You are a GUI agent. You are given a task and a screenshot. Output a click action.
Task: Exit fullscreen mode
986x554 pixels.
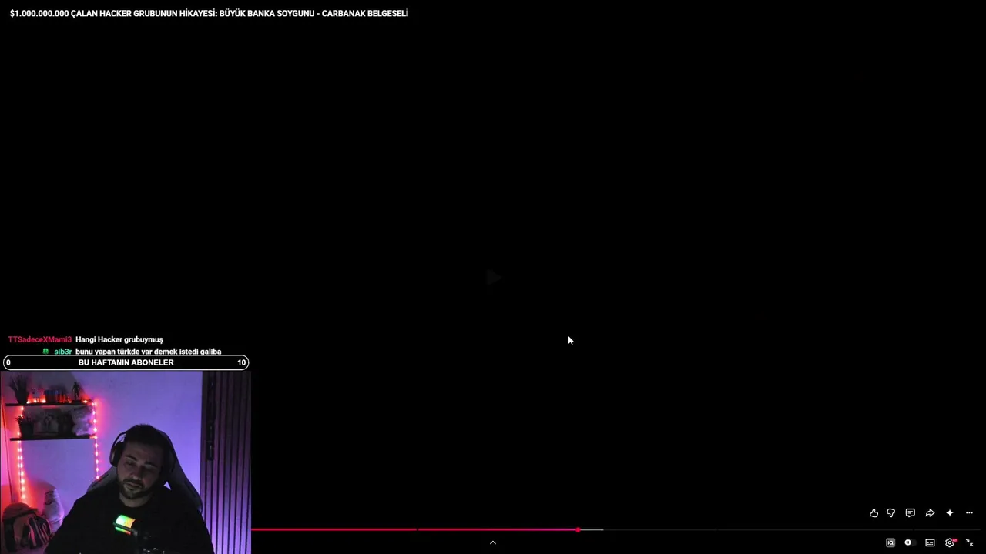pos(970,542)
